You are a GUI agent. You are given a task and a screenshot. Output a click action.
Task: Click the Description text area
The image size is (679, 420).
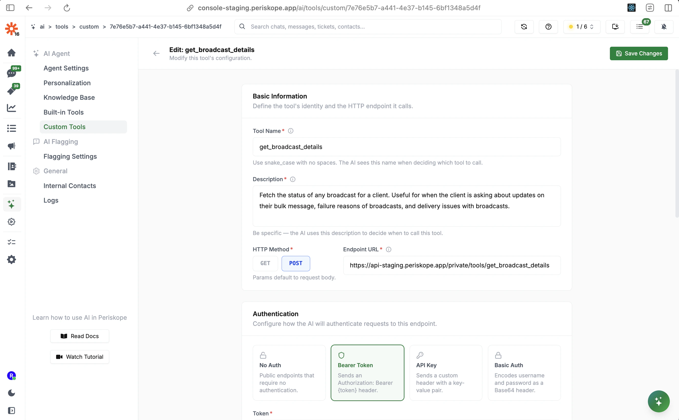click(x=406, y=206)
